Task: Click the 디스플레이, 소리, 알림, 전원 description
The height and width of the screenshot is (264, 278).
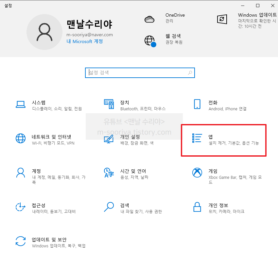Action: pos(57,109)
